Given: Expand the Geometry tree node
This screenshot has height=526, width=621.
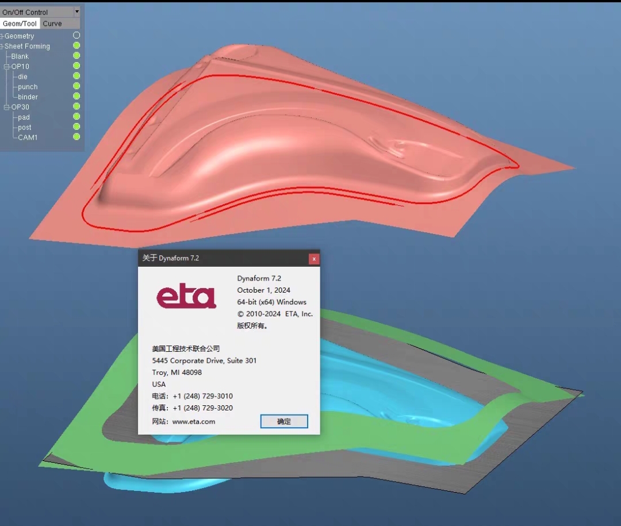Looking at the screenshot, I should (x=2, y=36).
